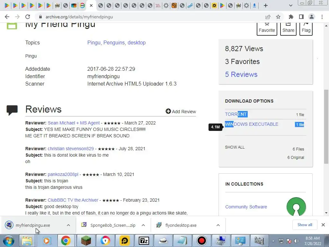Open 7-Zip from the taskbar
The width and height of the screenshot is (329, 247).
pyautogui.click(x=144, y=241)
